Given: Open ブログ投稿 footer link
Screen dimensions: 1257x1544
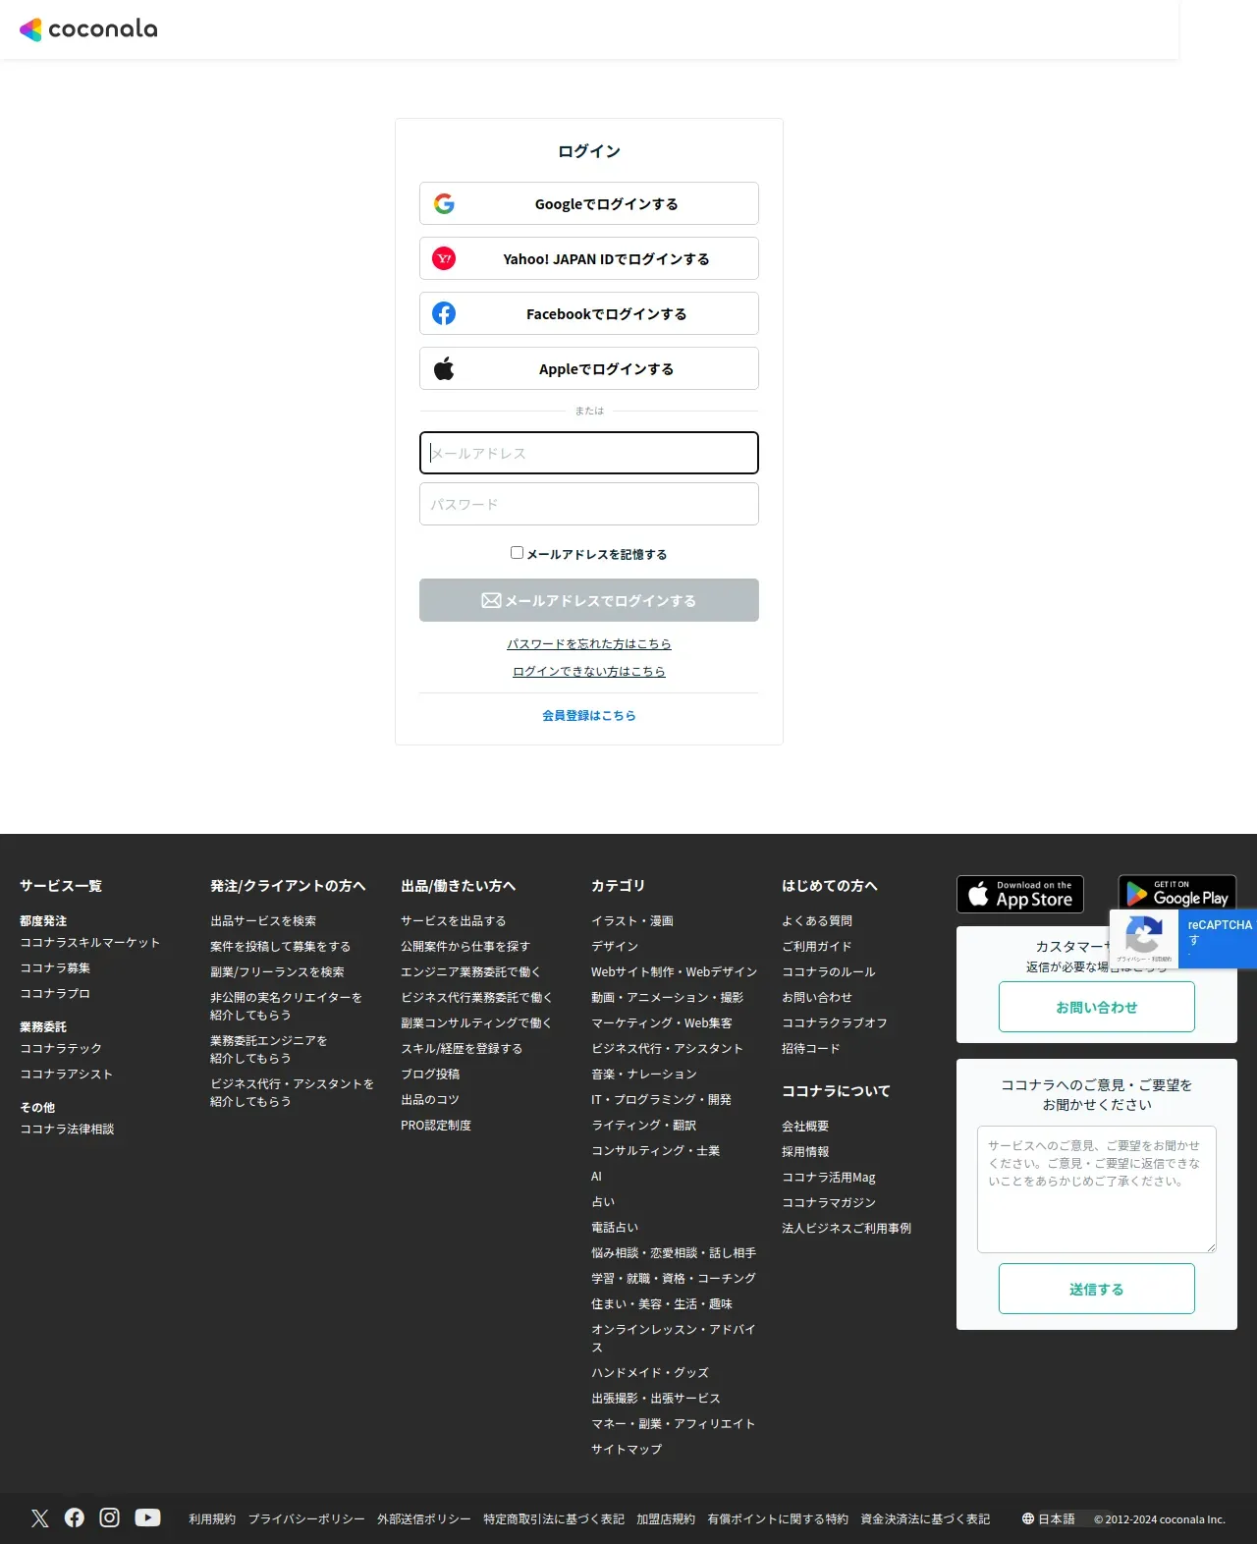Looking at the screenshot, I should [x=430, y=1075].
